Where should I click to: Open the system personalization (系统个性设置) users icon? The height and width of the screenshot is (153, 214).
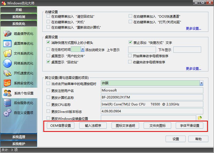point(7,93)
